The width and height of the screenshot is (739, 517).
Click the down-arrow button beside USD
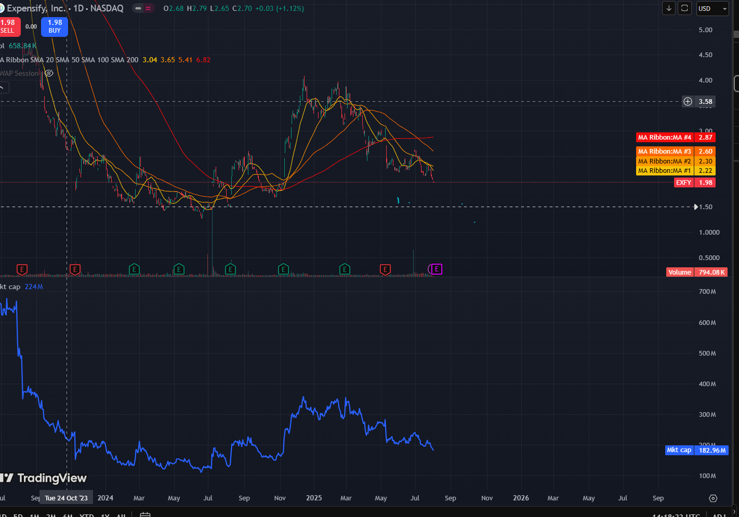[669, 8]
